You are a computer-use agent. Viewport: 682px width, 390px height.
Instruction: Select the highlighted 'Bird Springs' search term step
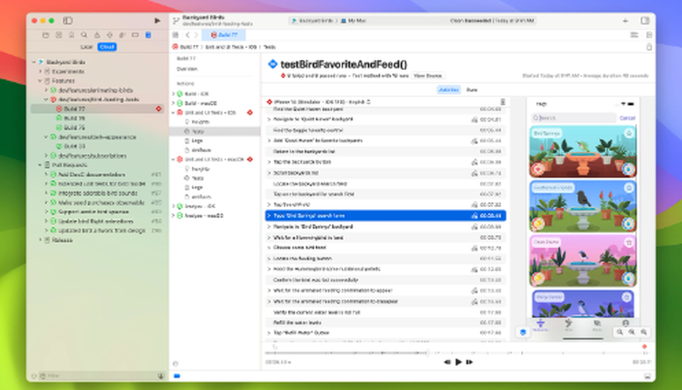click(x=385, y=216)
